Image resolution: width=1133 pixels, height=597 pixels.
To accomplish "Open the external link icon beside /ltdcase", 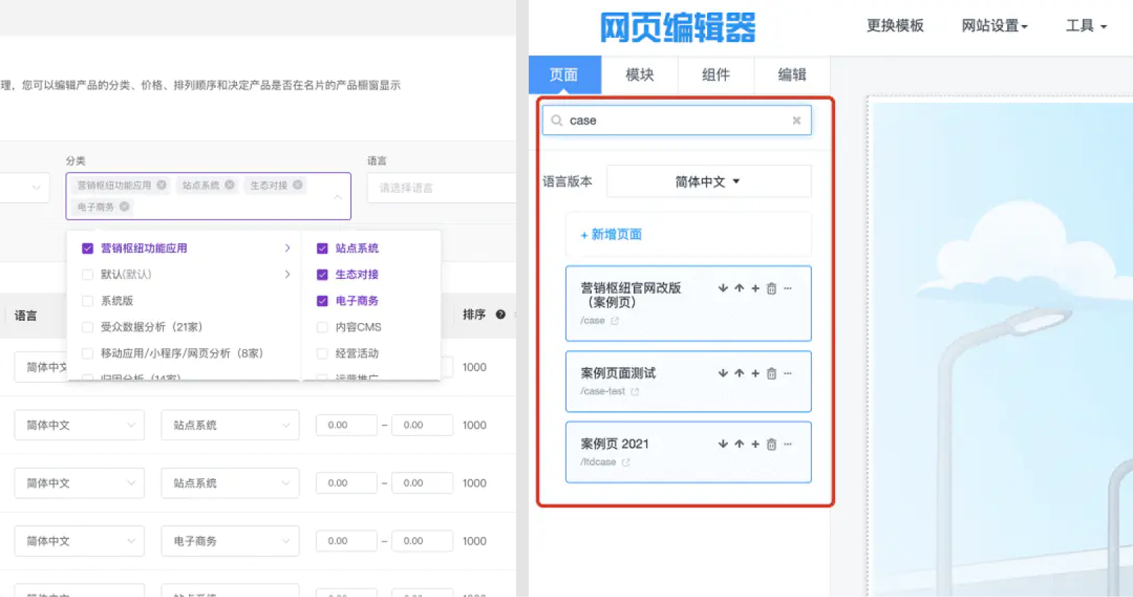I will [626, 462].
